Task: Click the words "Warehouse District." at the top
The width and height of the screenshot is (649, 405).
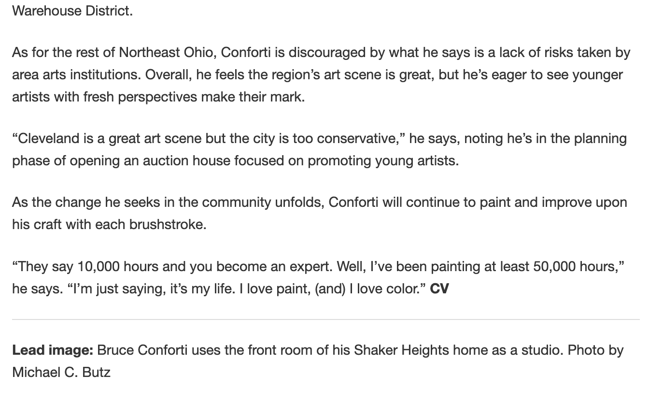Action: click(72, 11)
